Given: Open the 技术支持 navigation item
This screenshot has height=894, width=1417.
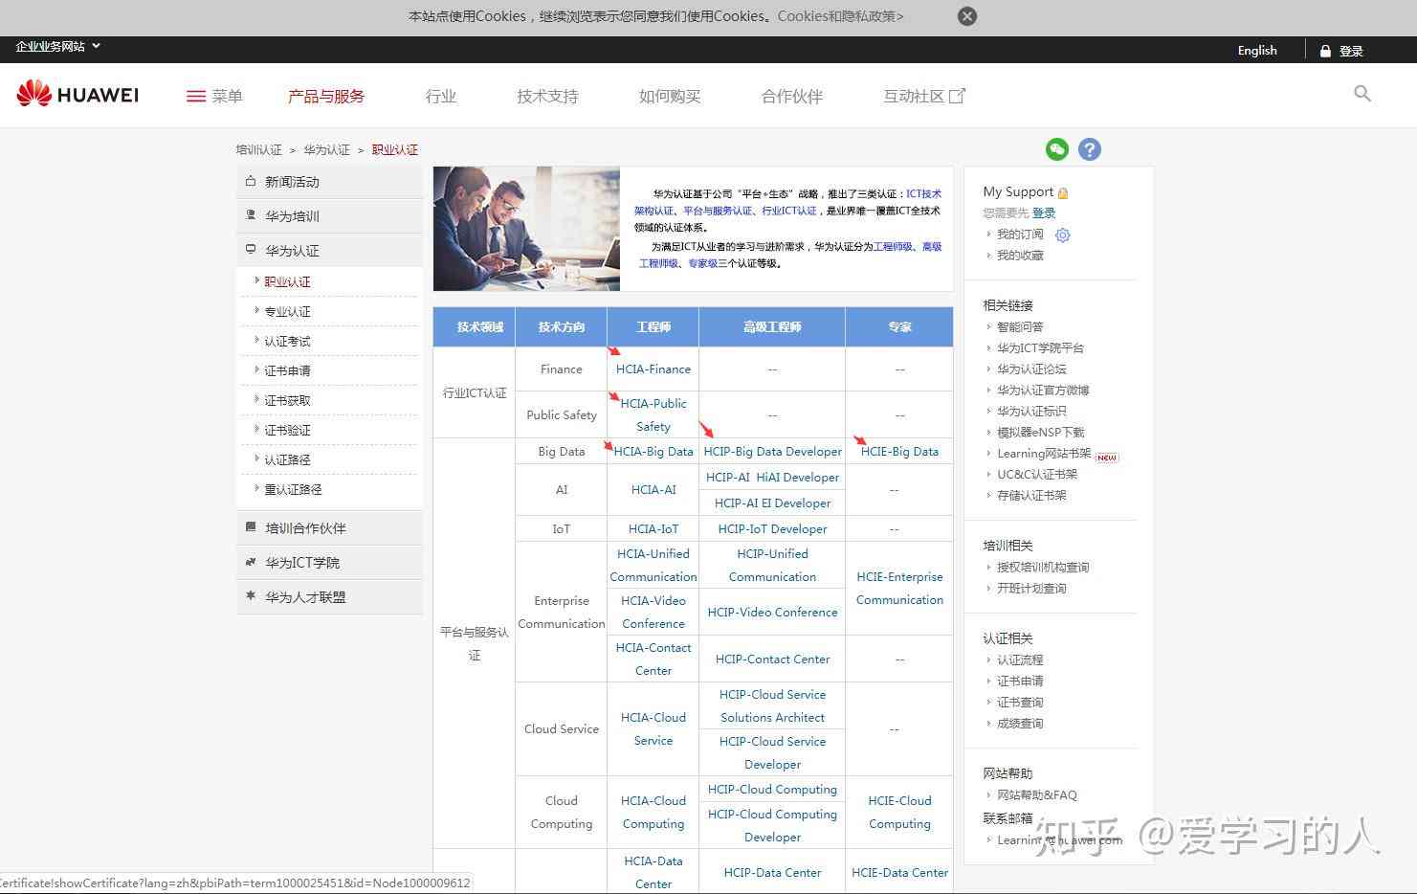Looking at the screenshot, I should coord(547,96).
